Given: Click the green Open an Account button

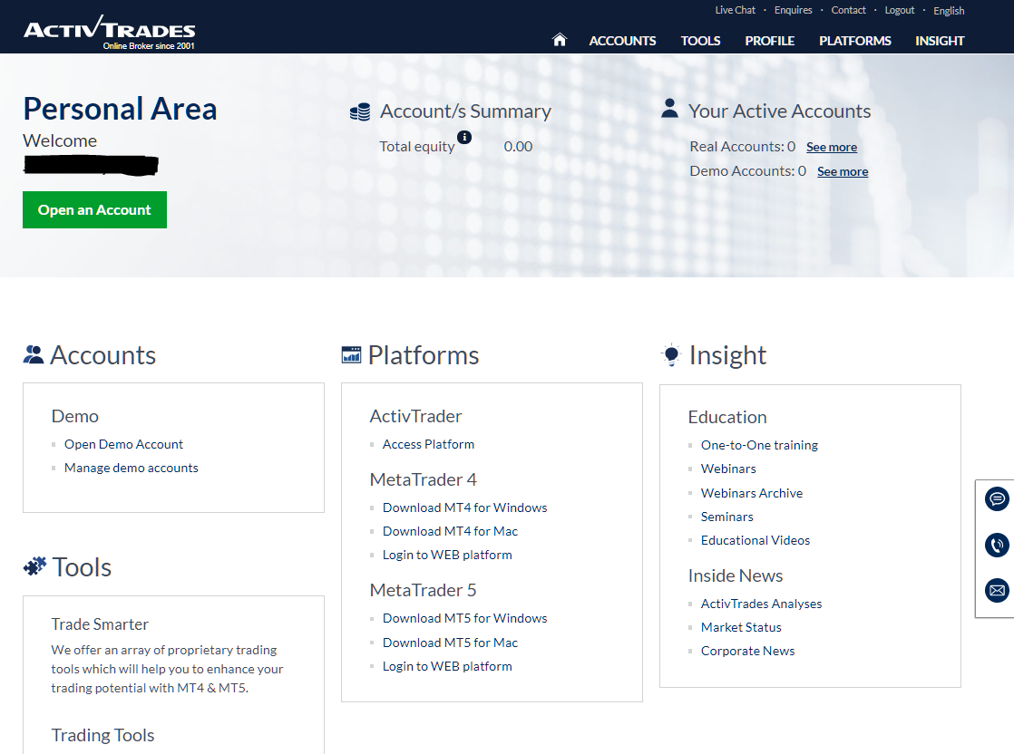Looking at the screenshot, I should pos(94,209).
